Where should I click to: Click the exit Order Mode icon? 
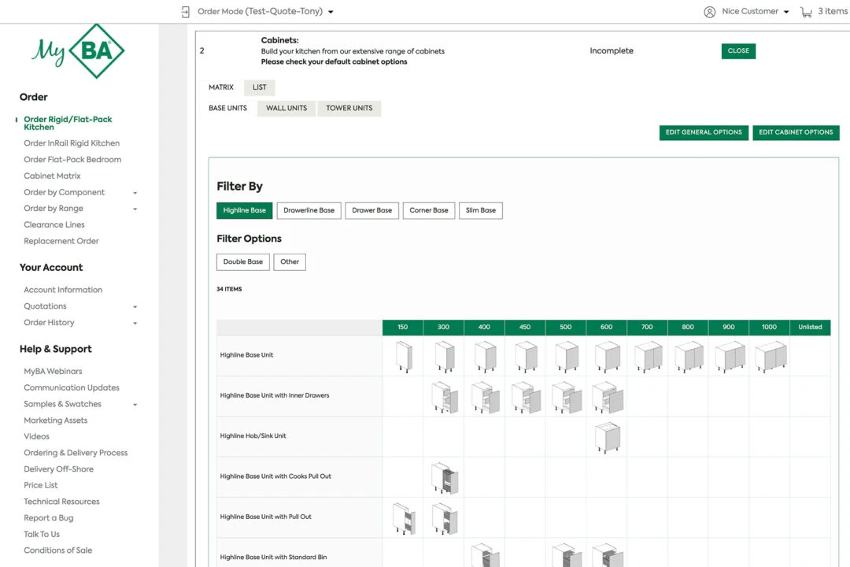click(184, 11)
